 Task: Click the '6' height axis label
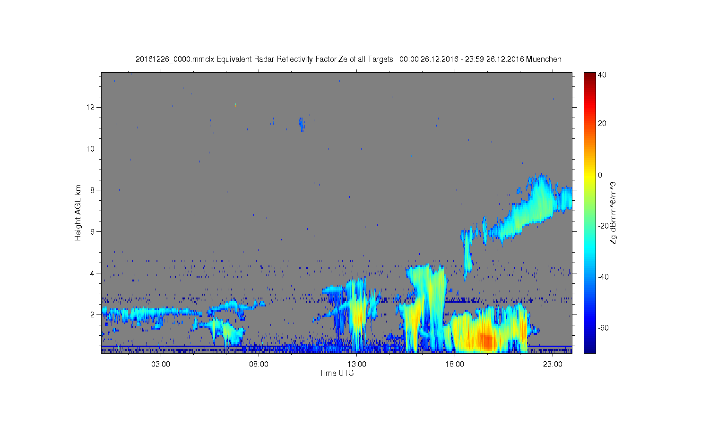(93, 231)
